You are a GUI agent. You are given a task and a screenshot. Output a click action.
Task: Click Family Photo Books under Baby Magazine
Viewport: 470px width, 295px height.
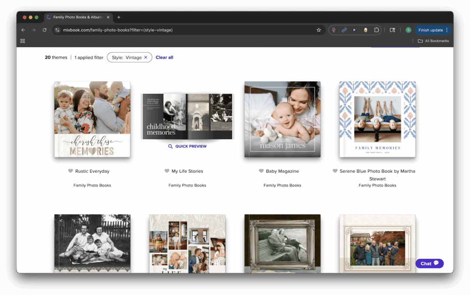pyautogui.click(x=282, y=186)
